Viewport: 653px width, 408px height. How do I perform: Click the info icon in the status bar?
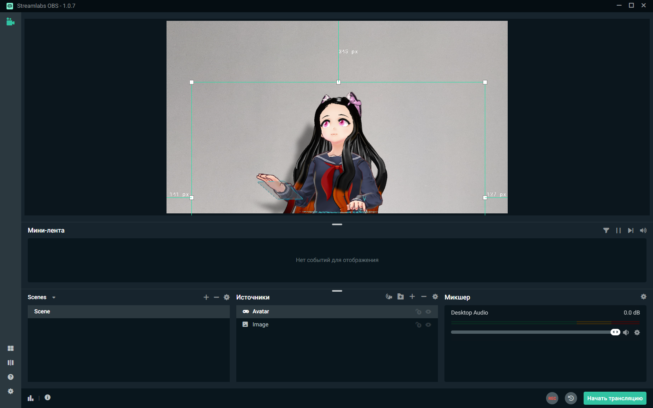point(48,397)
